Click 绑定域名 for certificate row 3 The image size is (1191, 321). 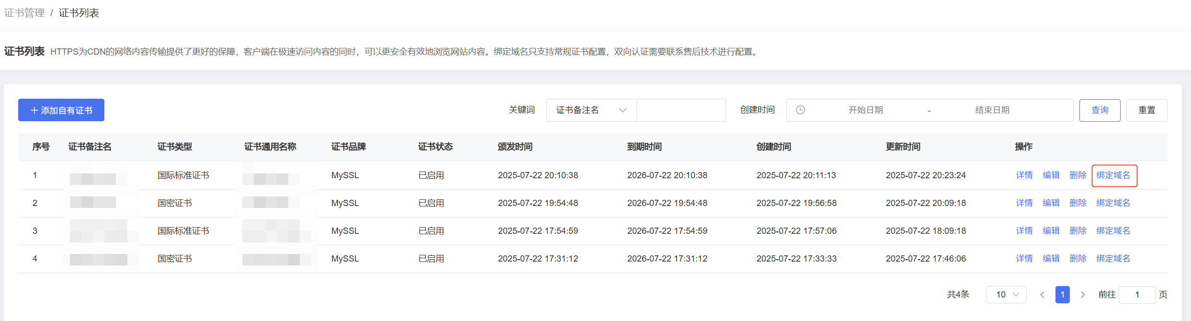1113,231
